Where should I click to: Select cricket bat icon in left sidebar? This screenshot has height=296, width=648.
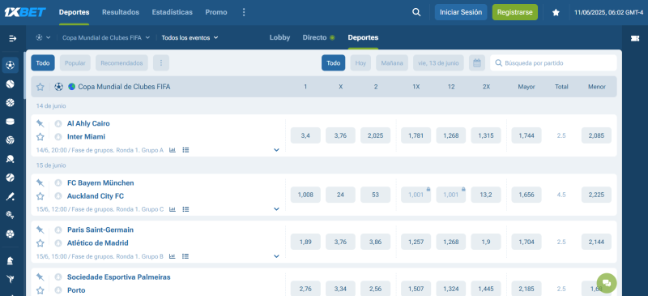click(x=11, y=196)
